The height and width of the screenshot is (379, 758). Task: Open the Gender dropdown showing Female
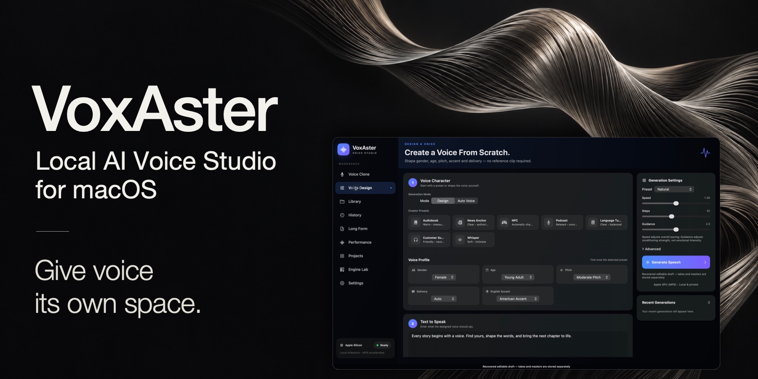point(444,278)
